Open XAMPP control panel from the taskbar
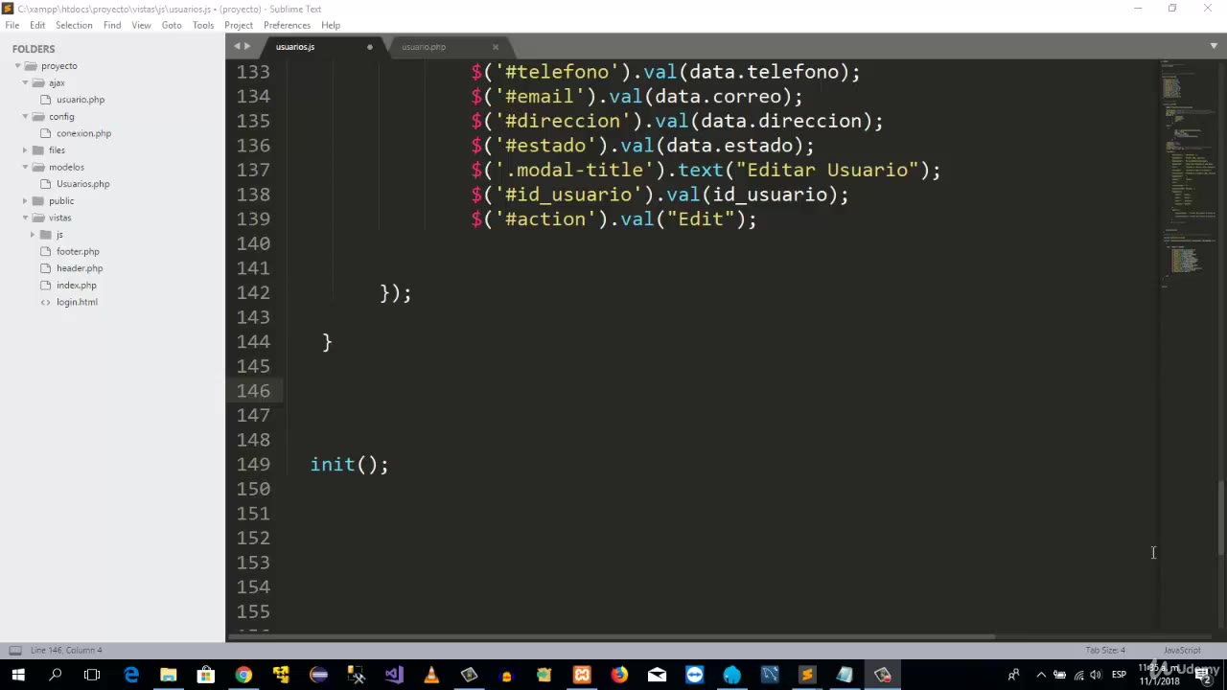Viewport: 1227px width, 690px height. tap(582, 676)
